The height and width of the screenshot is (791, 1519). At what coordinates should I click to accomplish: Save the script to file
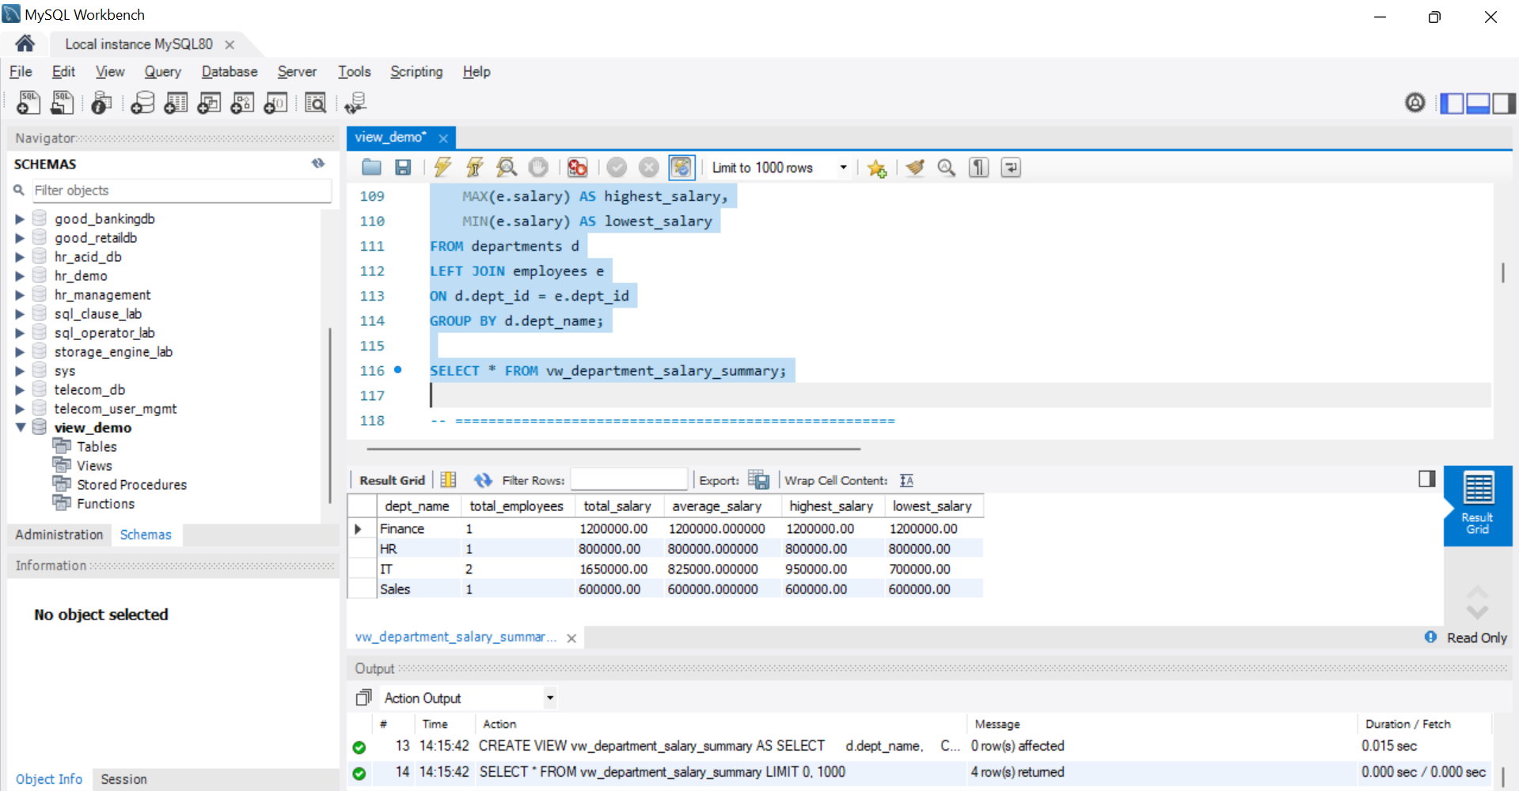coord(403,168)
